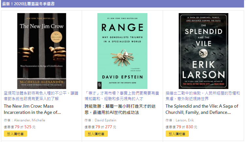246x142 pixels.
Task: Click author Alexander, Michelle
Action: coord(29,120)
